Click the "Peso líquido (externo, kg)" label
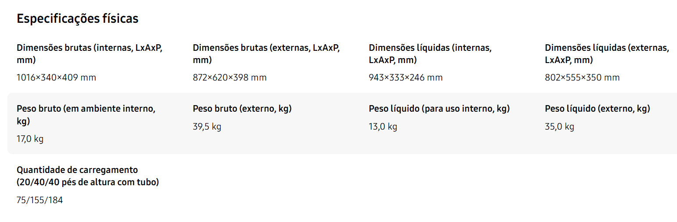 (597, 109)
